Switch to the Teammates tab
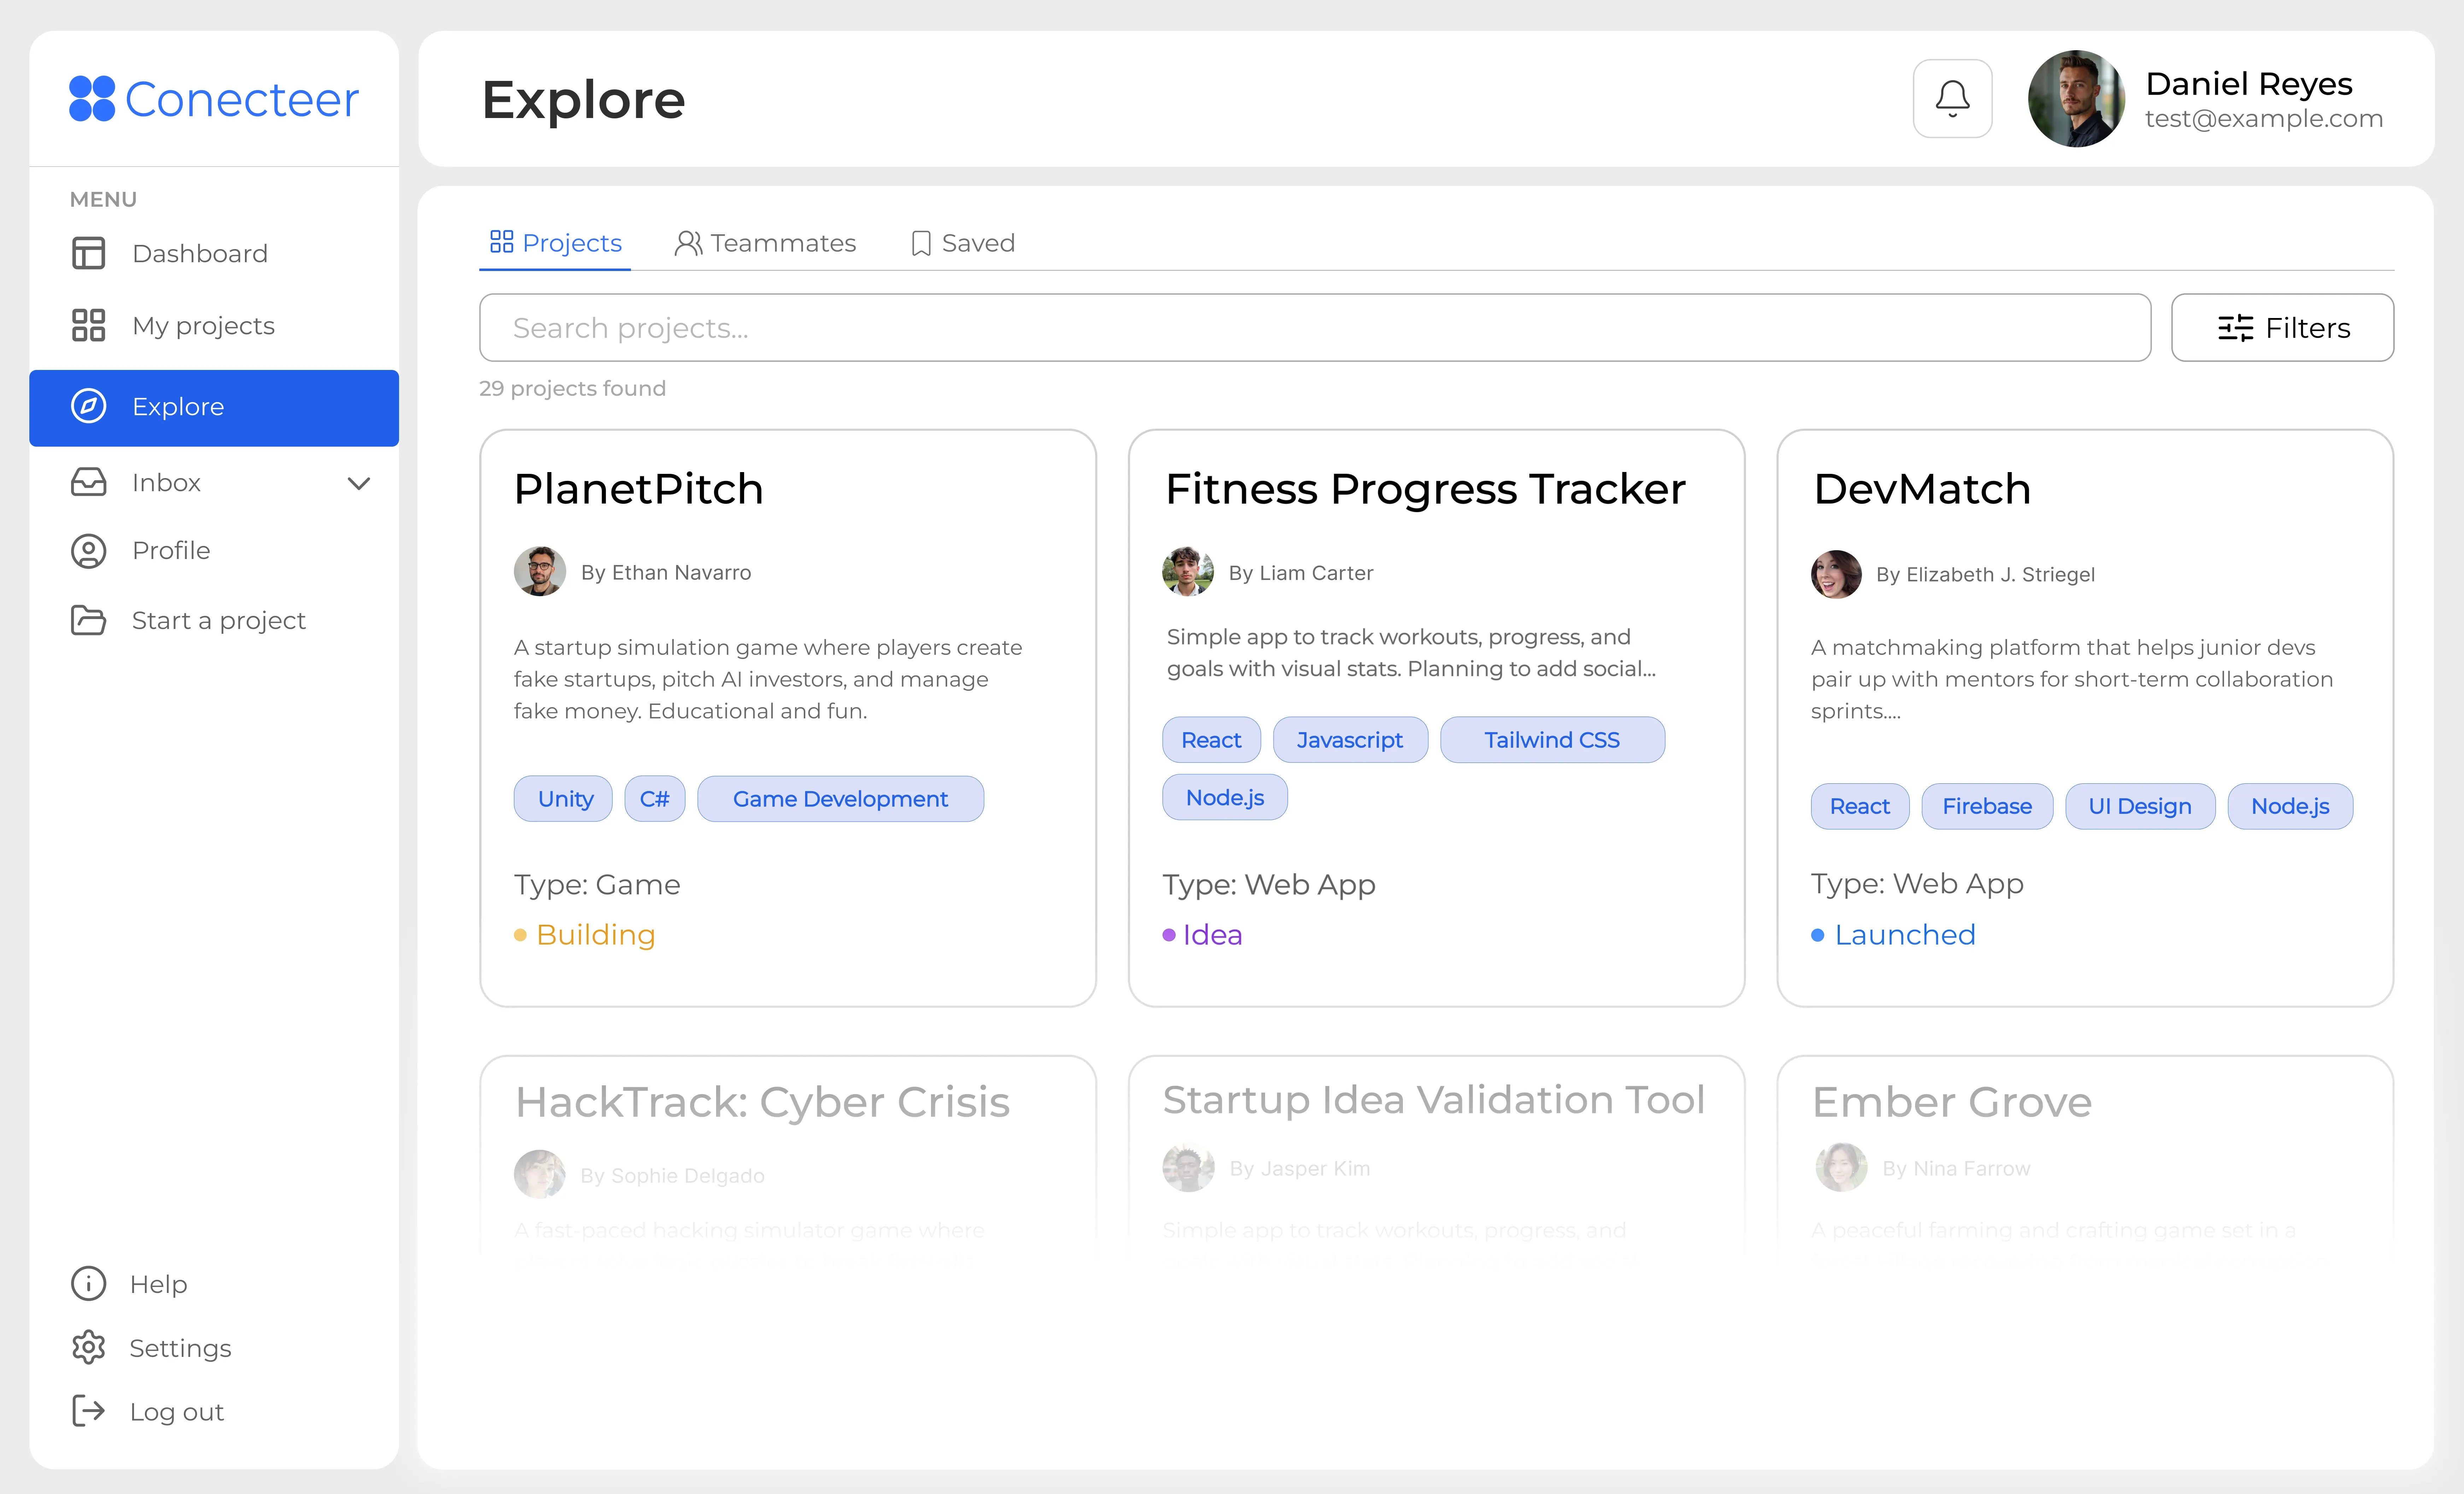The height and width of the screenshot is (1494, 2464). coord(765,243)
